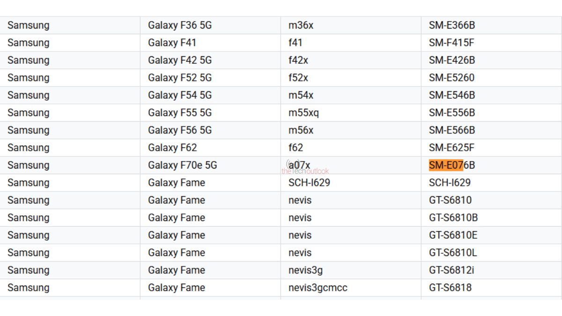This screenshot has width=562, height=316.
Task: Select the m56x codename cell
Action: tap(301, 130)
